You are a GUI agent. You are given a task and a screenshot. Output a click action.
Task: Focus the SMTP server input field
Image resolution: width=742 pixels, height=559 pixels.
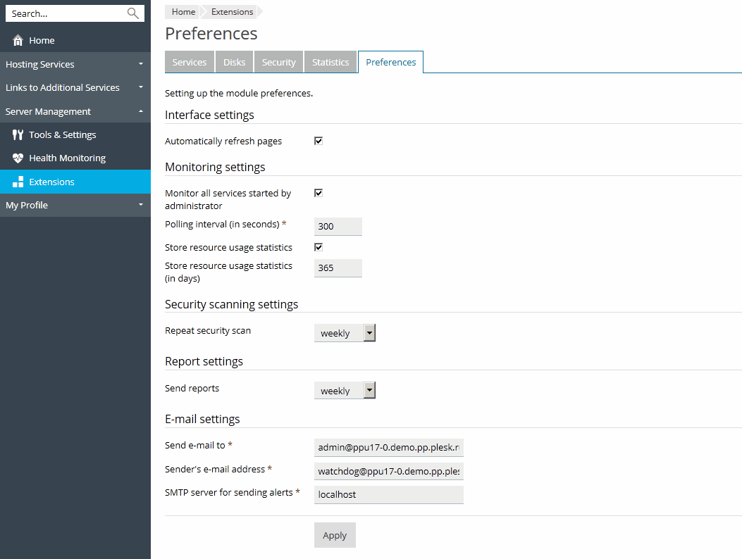[x=389, y=494]
